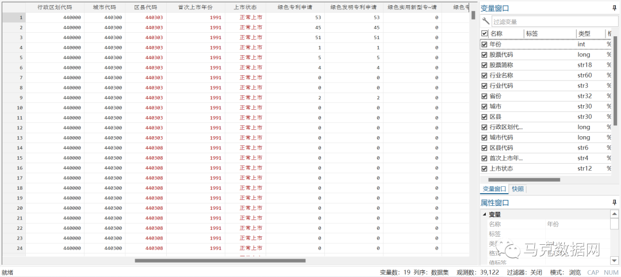Select the 首次上市年份 column header
This screenshot has height=277, width=621.
(x=195, y=7)
